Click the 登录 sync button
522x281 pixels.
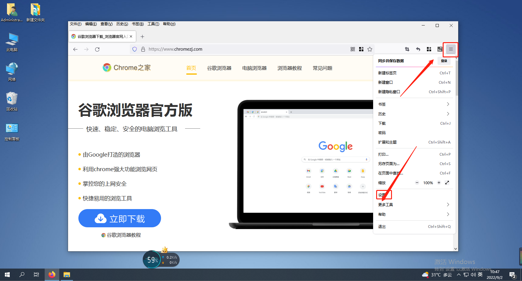(444, 61)
